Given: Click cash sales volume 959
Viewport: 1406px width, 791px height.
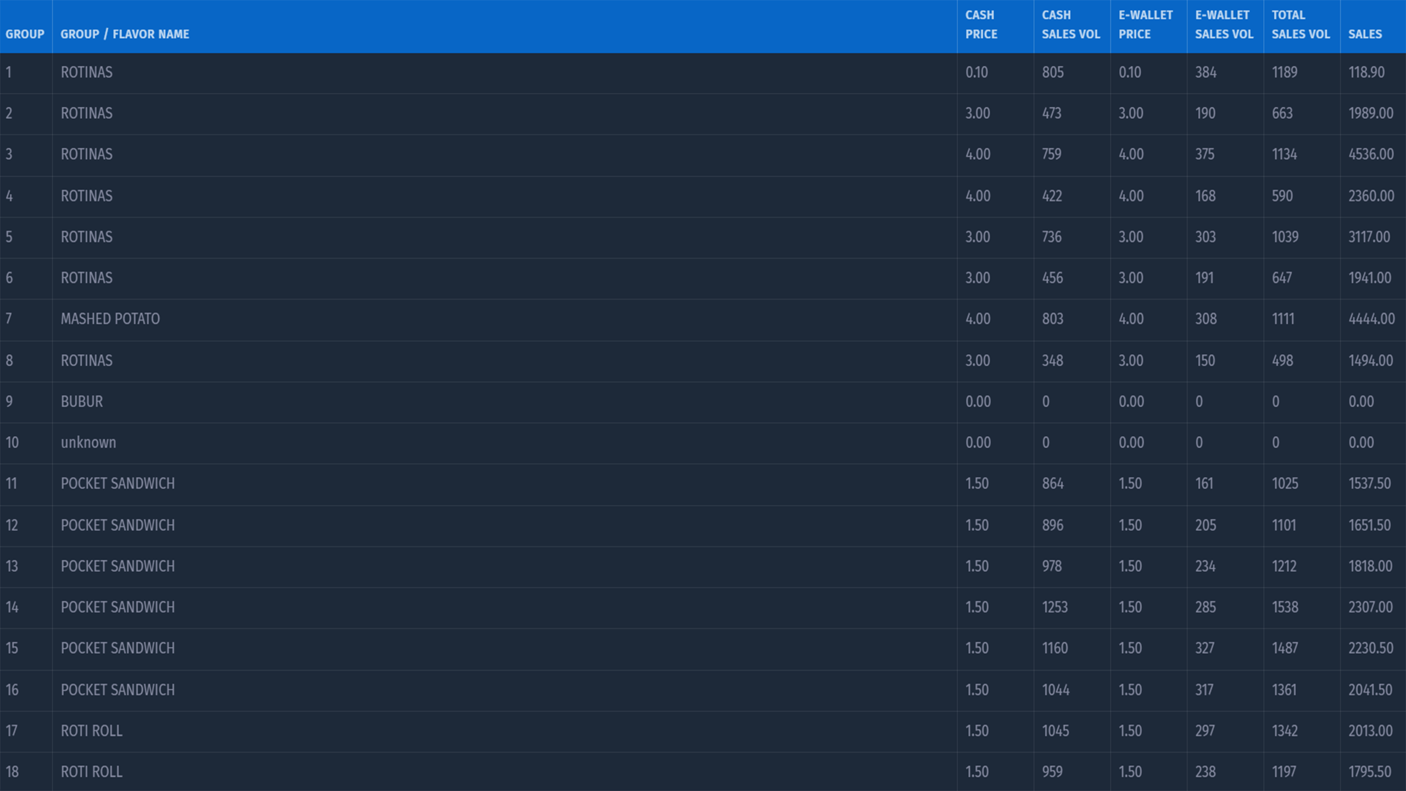Looking at the screenshot, I should point(1052,772).
